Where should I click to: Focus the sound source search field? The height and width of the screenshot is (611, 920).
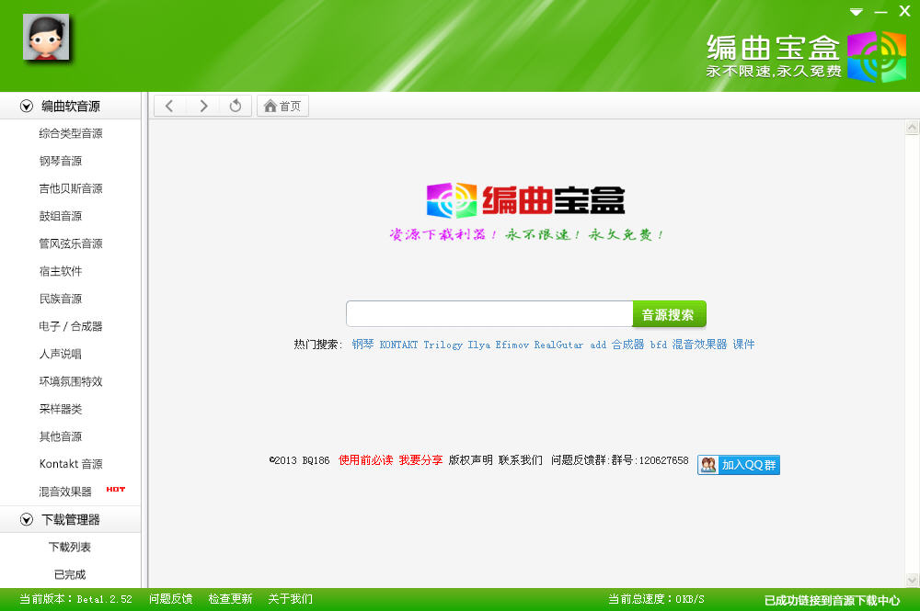coord(489,314)
